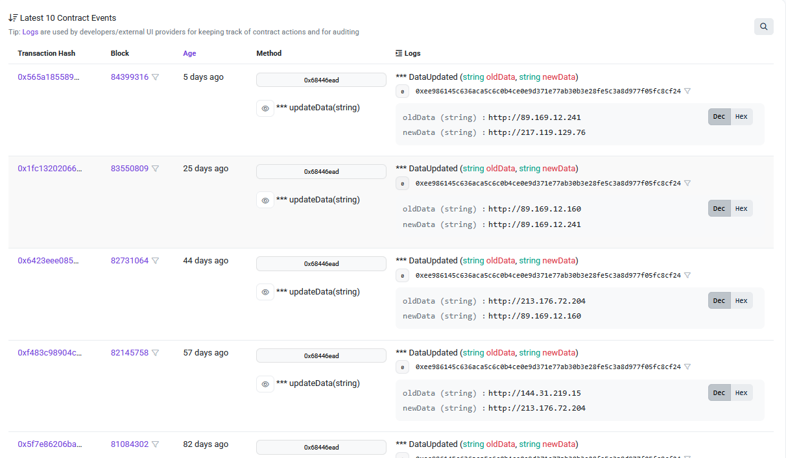Click topic filter icon in first log row
This screenshot has height=458, width=786.
(x=687, y=91)
